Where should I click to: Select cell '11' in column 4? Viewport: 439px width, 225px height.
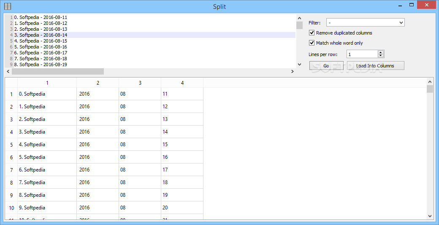tap(182, 94)
